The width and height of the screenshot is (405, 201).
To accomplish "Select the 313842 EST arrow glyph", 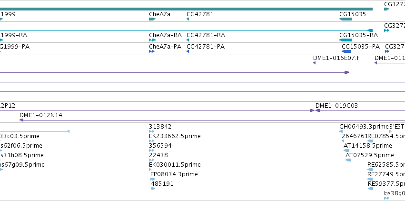I will point(152,131).
